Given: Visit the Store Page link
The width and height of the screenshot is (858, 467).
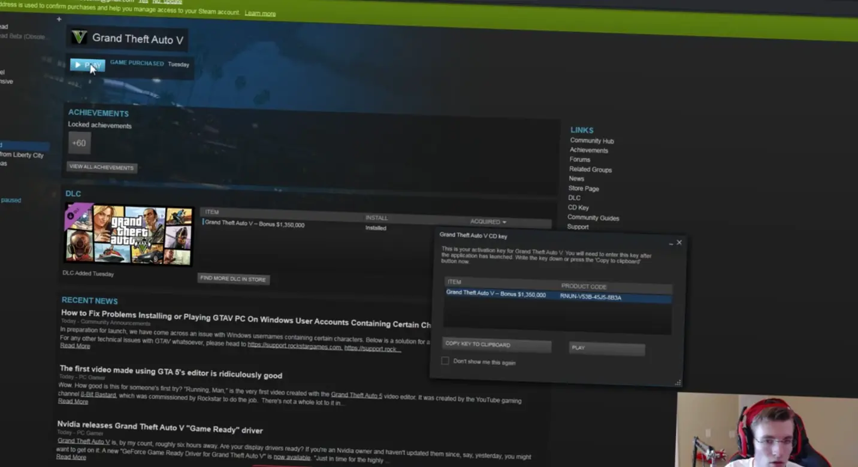Looking at the screenshot, I should pos(584,188).
